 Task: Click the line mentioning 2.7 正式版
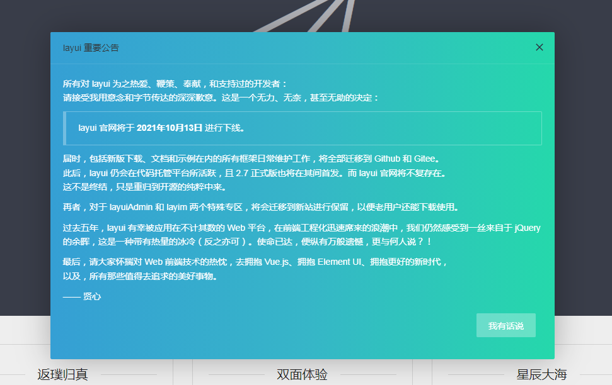point(255,173)
